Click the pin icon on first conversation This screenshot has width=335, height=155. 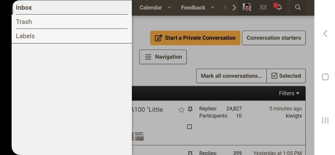point(190,110)
